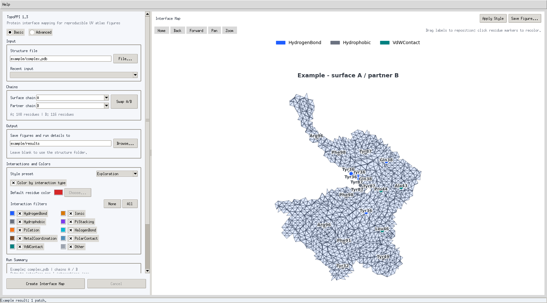The height and width of the screenshot is (303, 547).
Task: Click the None interaction filter button
Action: (x=112, y=204)
